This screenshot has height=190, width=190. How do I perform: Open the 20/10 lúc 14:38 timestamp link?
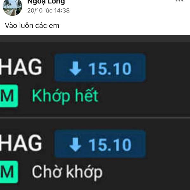click(x=48, y=10)
